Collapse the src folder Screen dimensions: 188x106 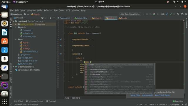pyautogui.click(x=16, y=39)
